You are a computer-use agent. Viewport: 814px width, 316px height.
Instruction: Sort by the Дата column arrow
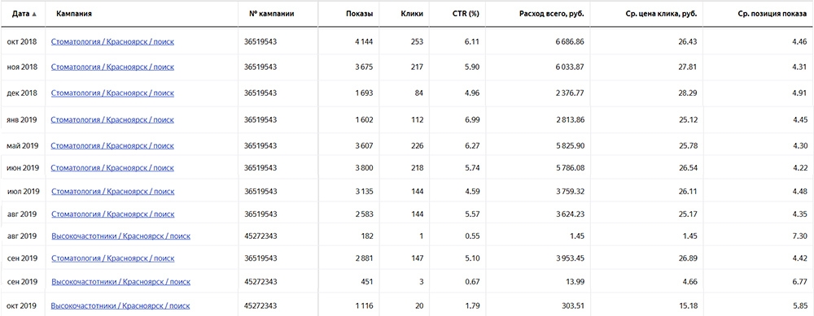[34, 15]
